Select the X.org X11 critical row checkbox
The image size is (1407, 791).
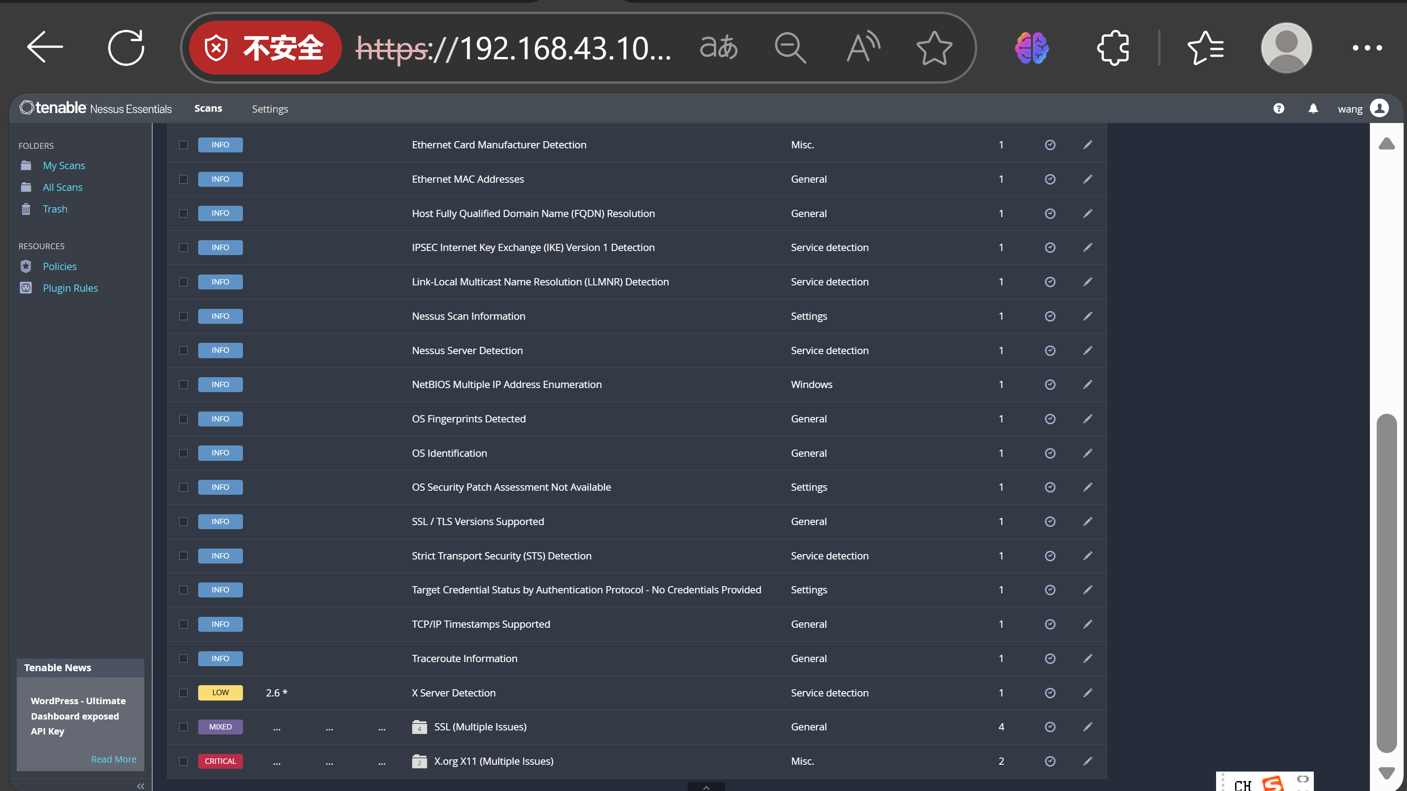[184, 761]
